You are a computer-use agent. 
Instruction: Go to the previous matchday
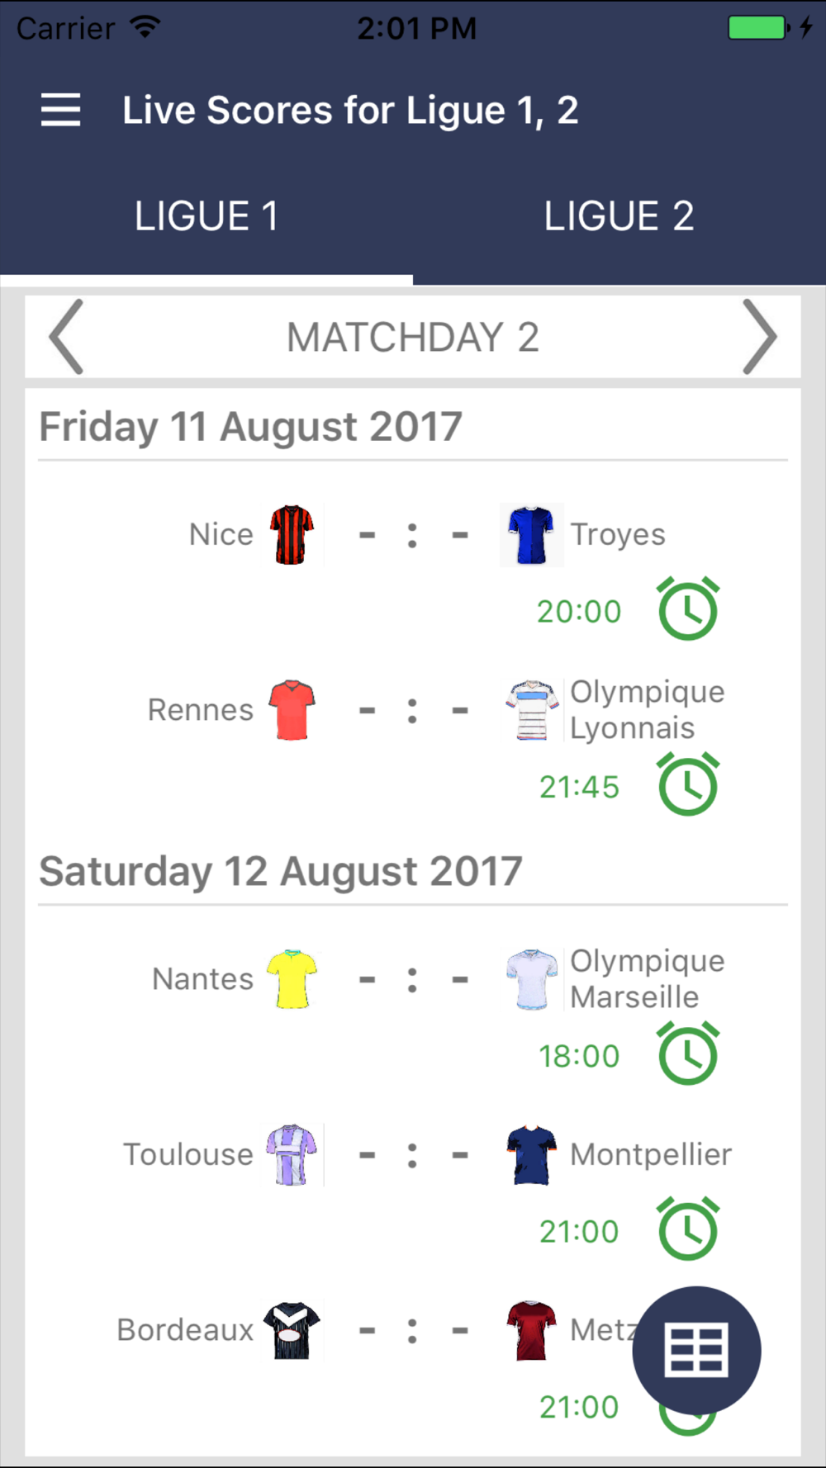(x=66, y=337)
